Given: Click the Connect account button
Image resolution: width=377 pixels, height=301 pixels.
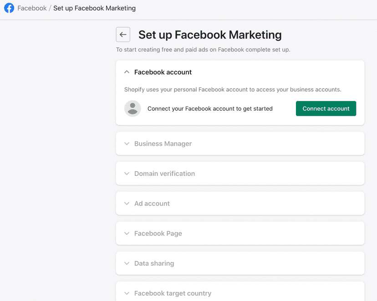Looking at the screenshot, I should click(x=326, y=108).
